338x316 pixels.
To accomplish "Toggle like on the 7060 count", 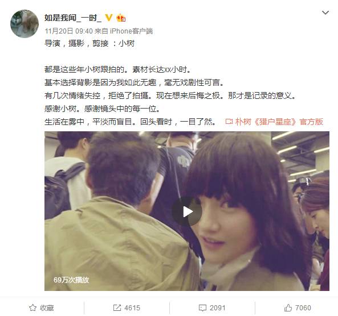I will (303, 308).
